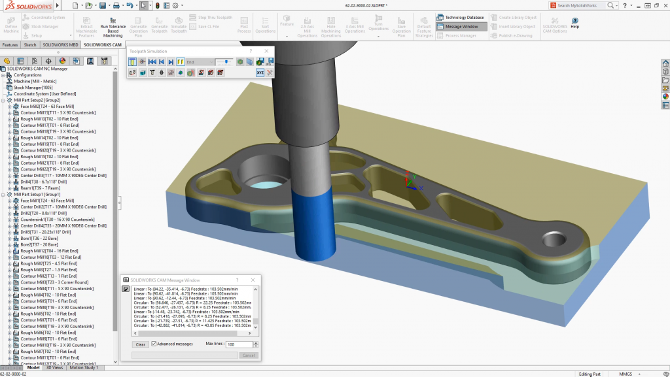Viewport: 670px width, 377px height.
Task: Open the SOLIDWORKS logo menu arrow
Action: tap(58, 5)
